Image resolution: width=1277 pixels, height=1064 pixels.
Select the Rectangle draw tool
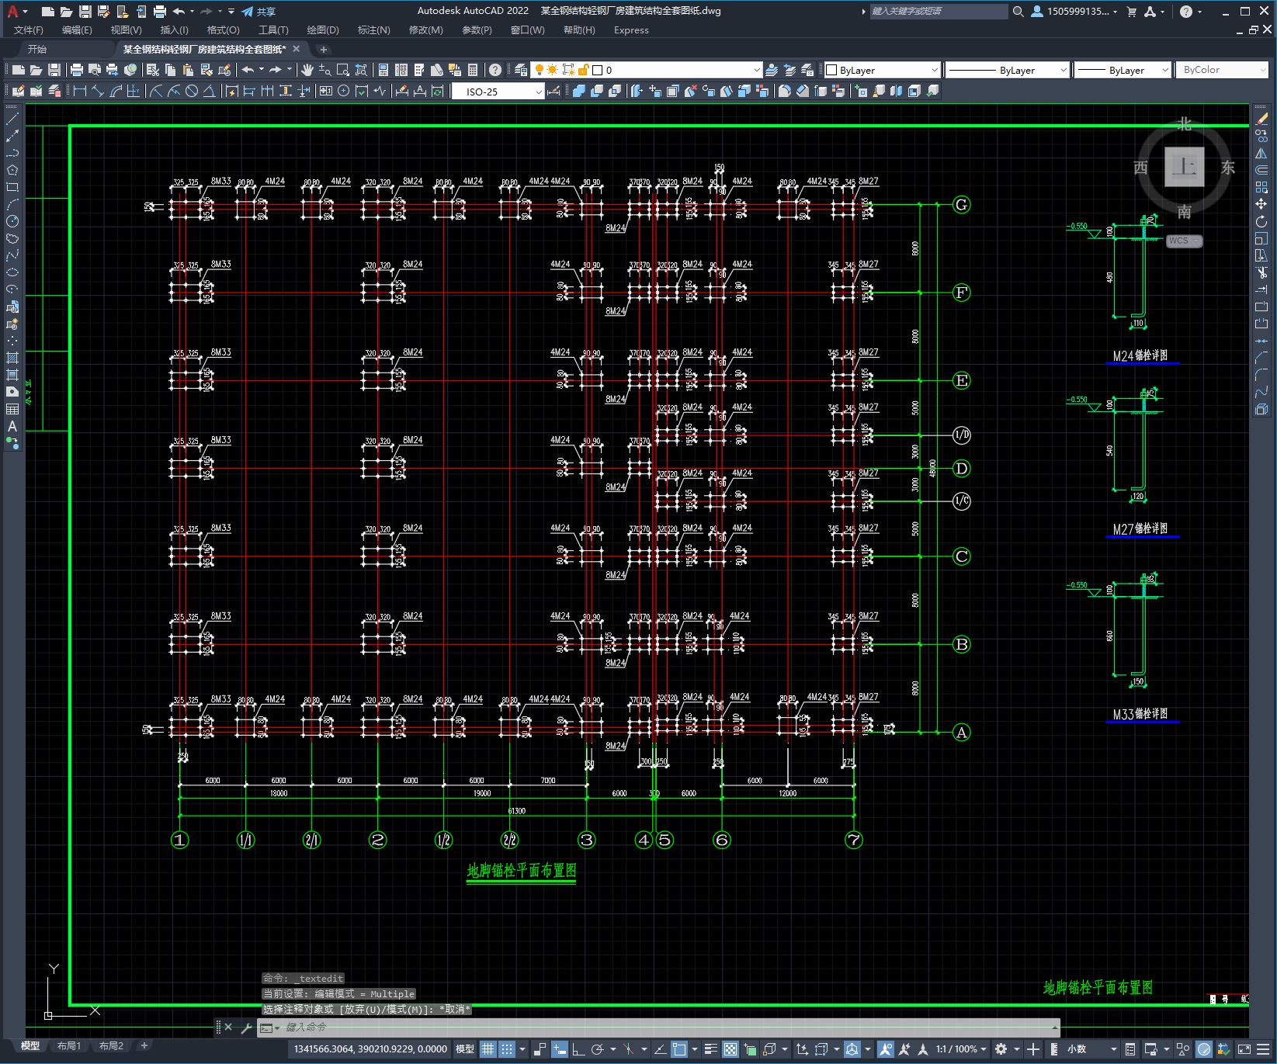point(12,187)
